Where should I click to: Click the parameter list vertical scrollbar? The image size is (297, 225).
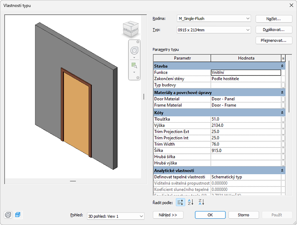tap(289, 86)
